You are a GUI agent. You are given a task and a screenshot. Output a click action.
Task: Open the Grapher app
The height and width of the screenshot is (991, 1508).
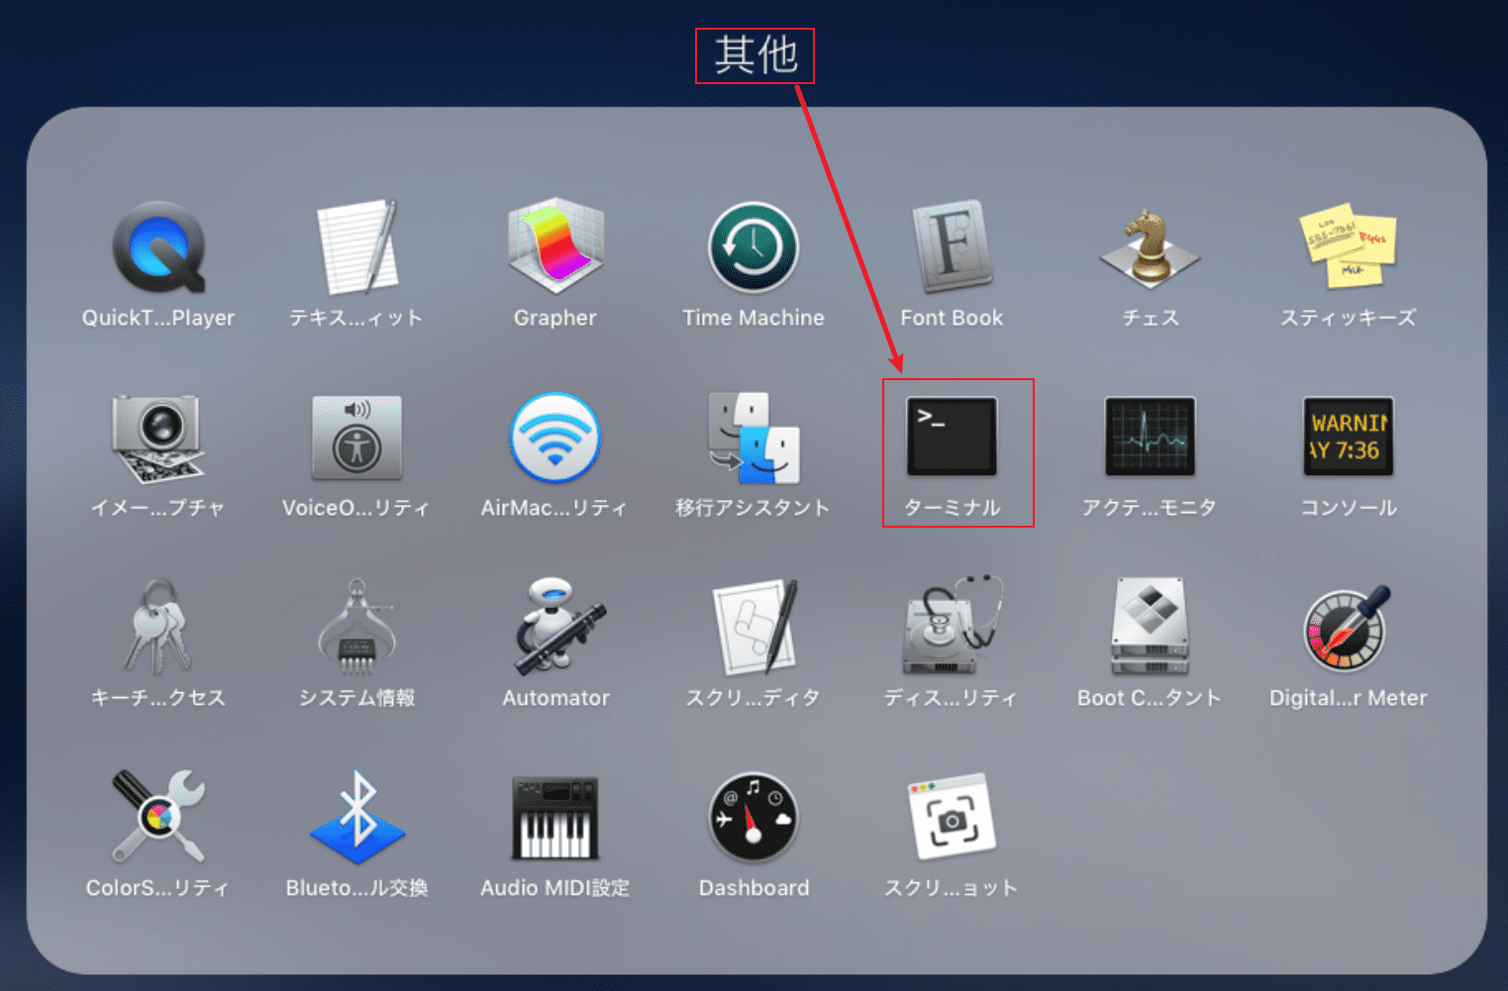pyautogui.click(x=555, y=247)
